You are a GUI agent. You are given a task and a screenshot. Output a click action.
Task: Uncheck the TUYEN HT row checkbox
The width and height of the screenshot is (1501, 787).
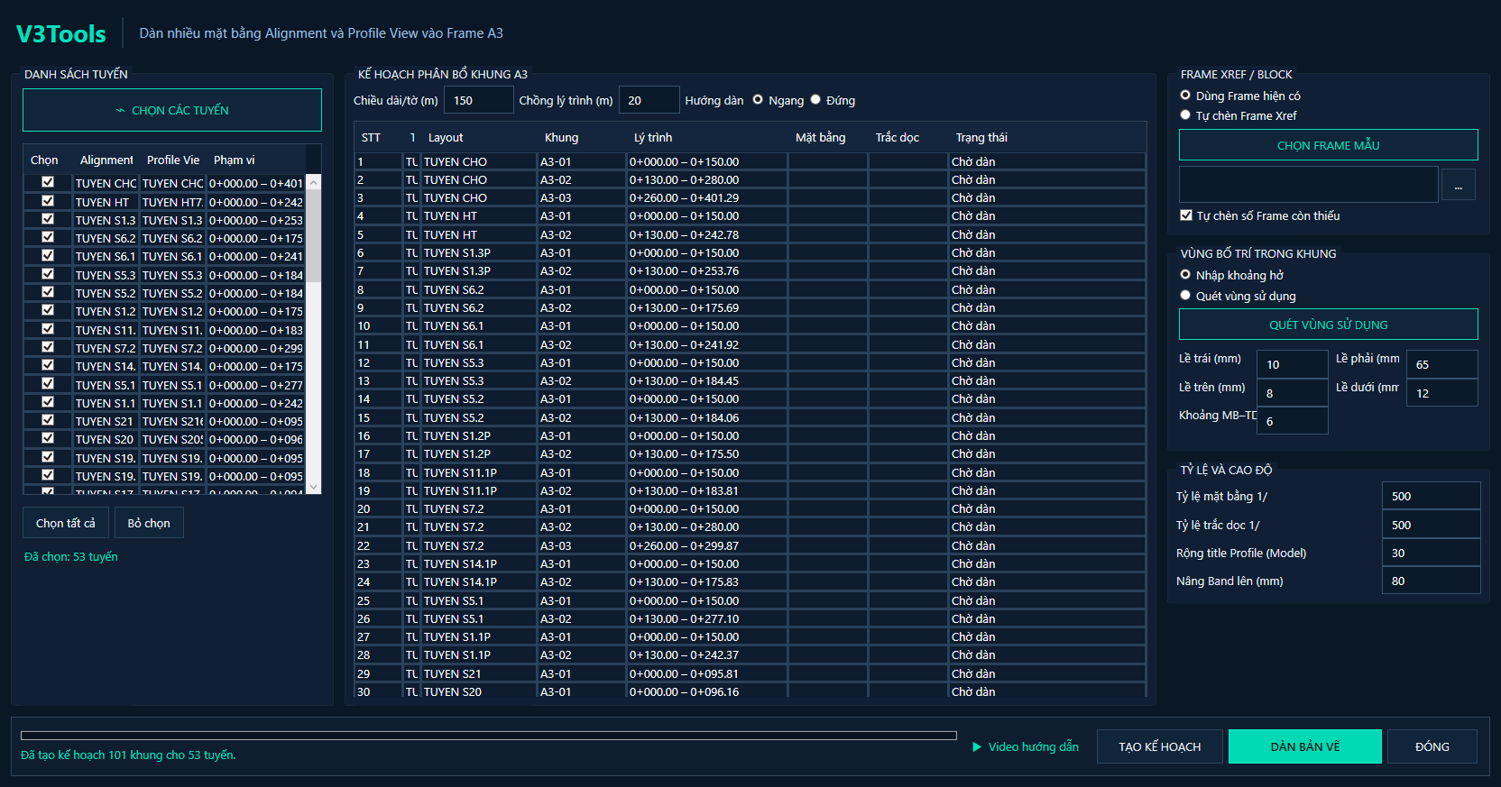[x=48, y=201]
